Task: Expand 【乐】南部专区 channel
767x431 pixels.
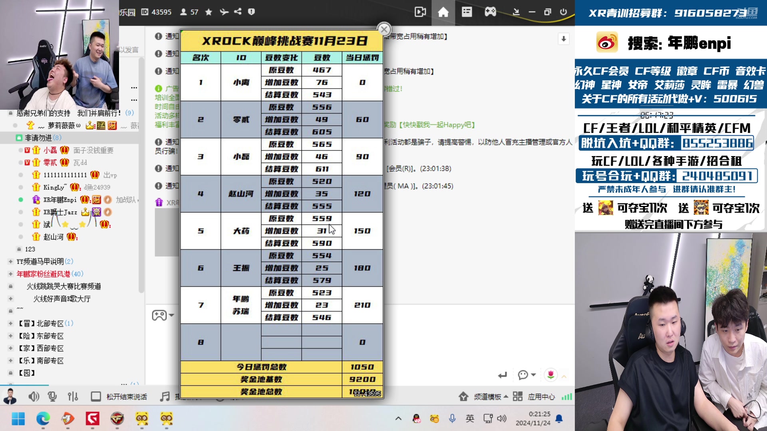Action: click(x=11, y=360)
